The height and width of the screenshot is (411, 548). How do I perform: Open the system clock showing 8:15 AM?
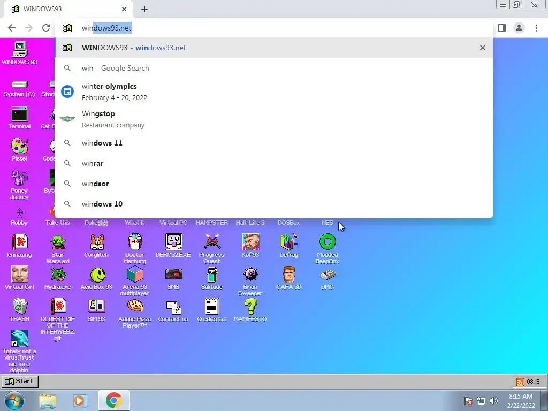point(521,401)
